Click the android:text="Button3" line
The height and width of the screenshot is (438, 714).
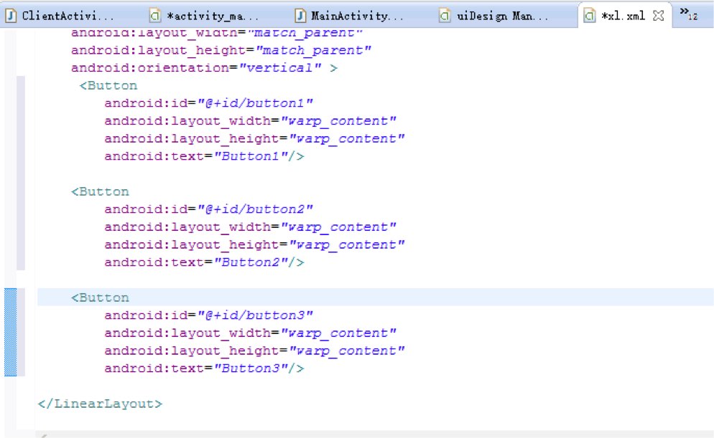point(204,369)
